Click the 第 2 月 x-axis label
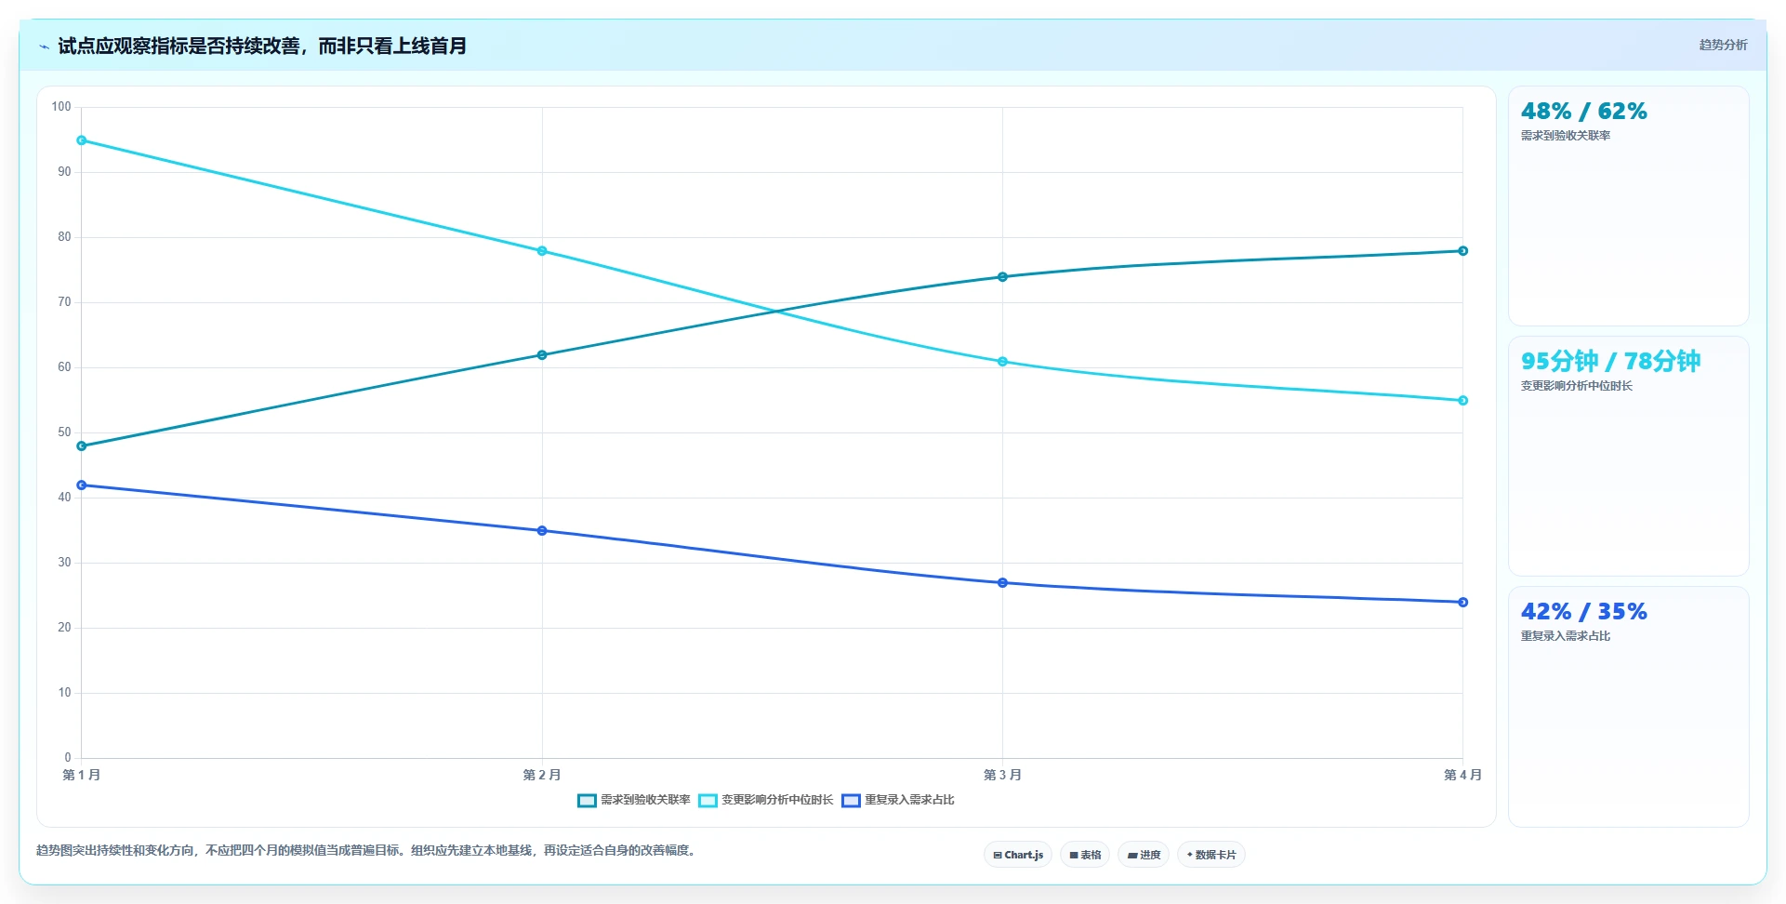This screenshot has width=1786, height=904. [x=542, y=775]
